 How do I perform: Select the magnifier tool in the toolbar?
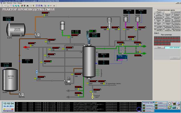tap(8, 6)
